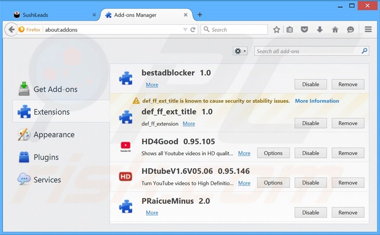Go back with the back arrow button
This screenshot has width=380, height=235.
tap(11, 29)
